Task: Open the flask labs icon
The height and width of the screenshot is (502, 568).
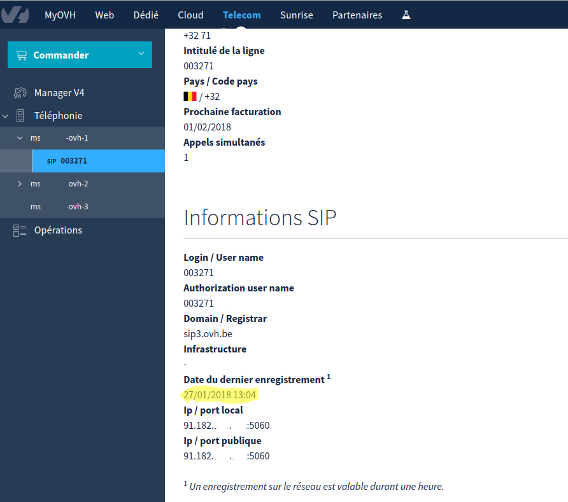Action: (406, 15)
